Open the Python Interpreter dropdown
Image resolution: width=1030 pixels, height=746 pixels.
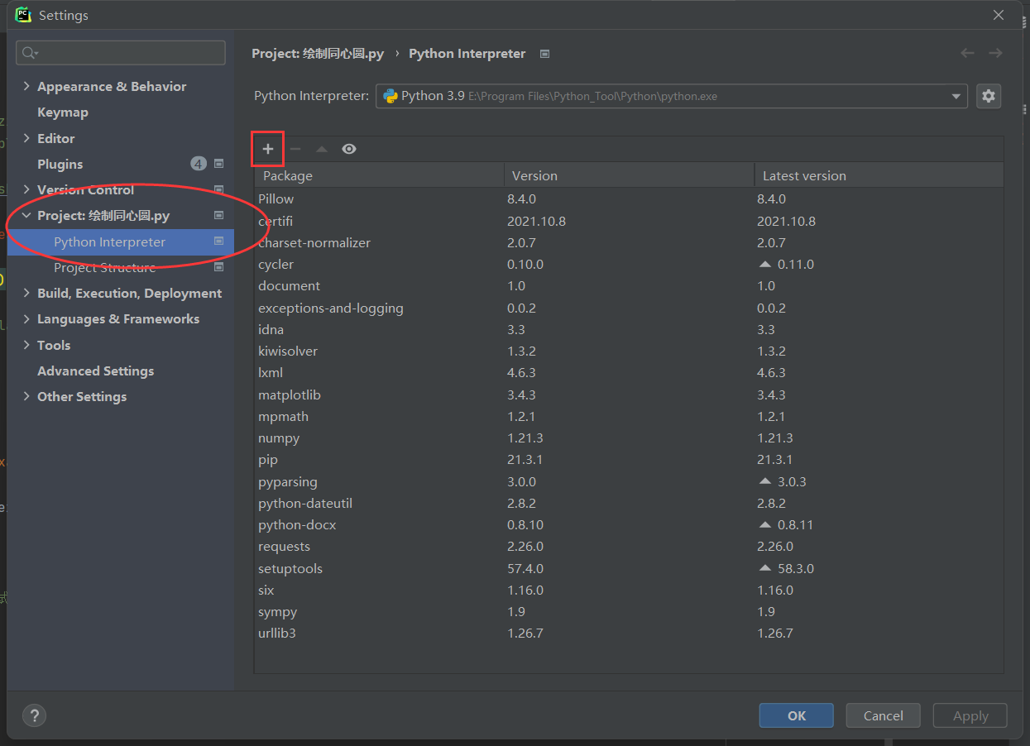(672, 96)
